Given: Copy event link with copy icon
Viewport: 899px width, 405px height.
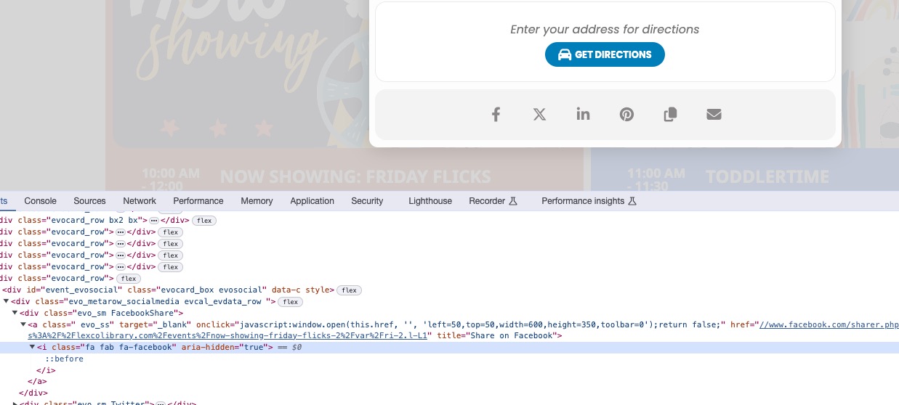Looking at the screenshot, I should 670,115.
